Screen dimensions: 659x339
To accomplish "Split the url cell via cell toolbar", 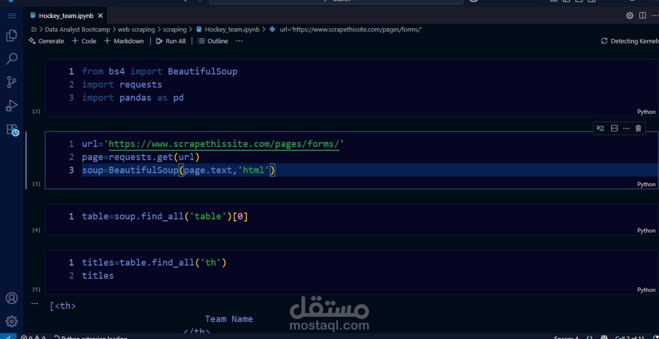I will pyautogui.click(x=614, y=128).
